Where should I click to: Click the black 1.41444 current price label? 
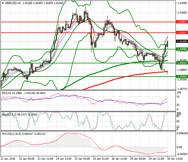pos(182,41)
